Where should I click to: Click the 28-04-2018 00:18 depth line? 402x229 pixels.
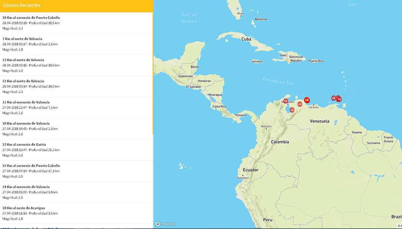(31, 23)
